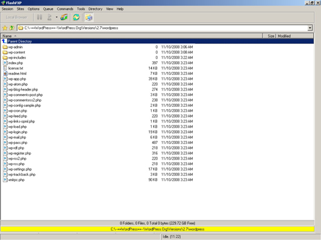Image resolution: width=321 pixels, height=240 pixels.
Task: Select the xmlrpc.php file name
Action: point(16,179)
